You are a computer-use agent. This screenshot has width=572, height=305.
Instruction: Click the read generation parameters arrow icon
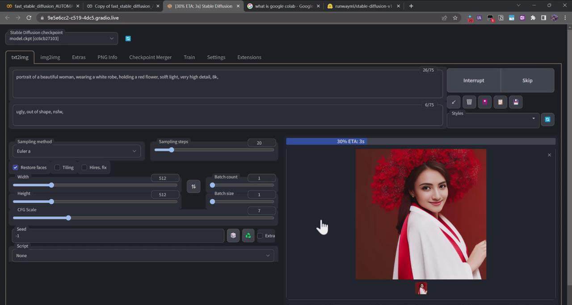click(454, 102)
